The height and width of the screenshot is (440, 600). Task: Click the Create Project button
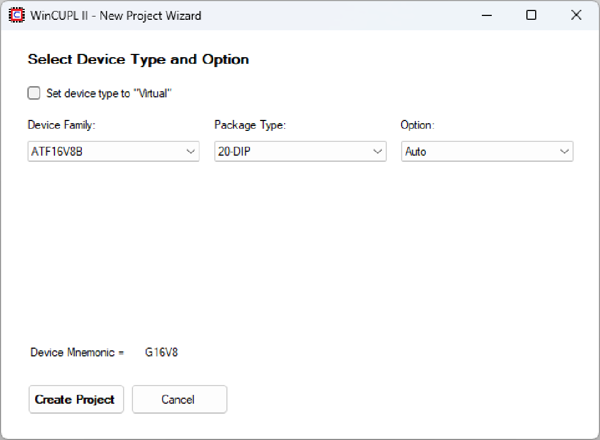(76, 399)
